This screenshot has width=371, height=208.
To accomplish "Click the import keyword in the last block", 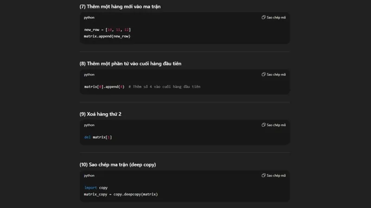I will coord(90,188).
